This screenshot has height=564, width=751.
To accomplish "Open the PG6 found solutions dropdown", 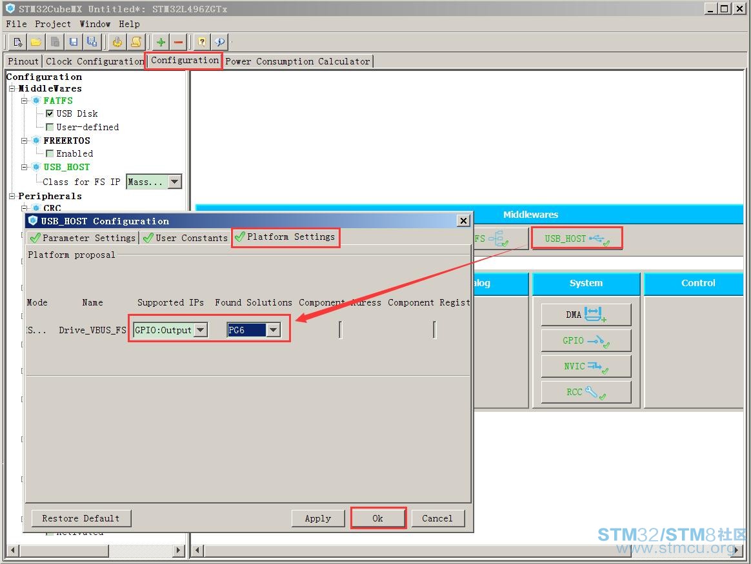I will click(x=273, y=330).
